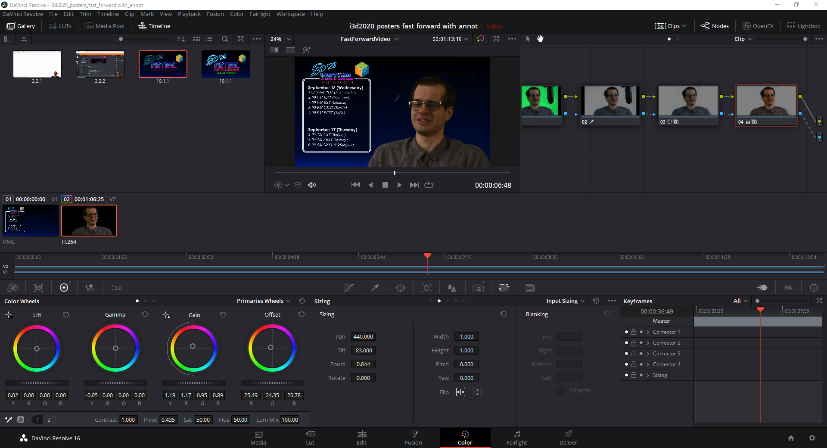This screenshot has width=827, height=448.
Task: Switch to the Fairlight page tab
Action: (x=516, y=438)
